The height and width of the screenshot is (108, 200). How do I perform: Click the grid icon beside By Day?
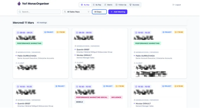pyautogui.click(x=82, y=5)
